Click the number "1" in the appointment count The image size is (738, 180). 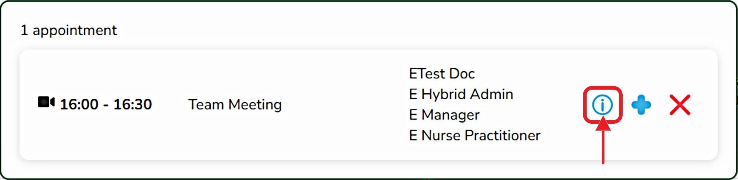point(24,30)
